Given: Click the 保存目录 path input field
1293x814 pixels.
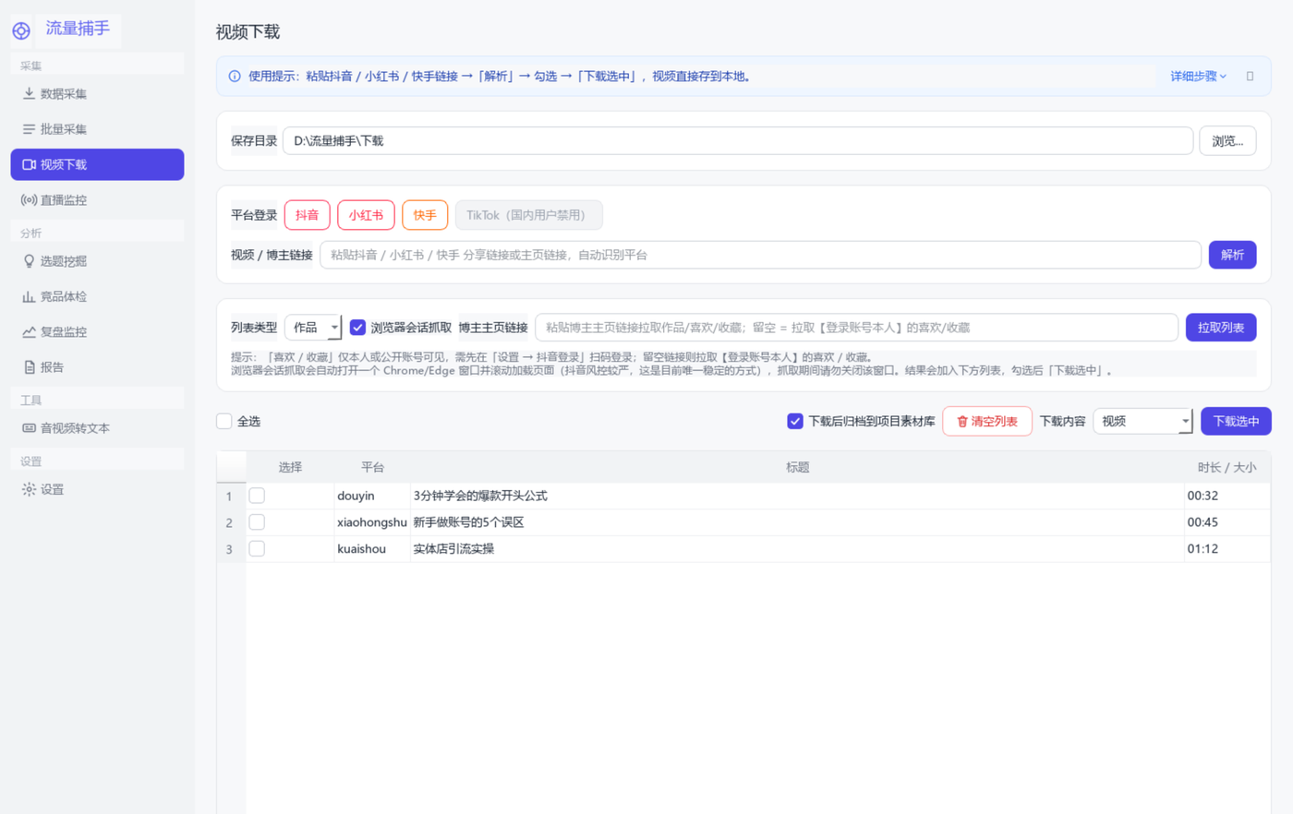Looking at the screenshot, I should tap(738, 141).
